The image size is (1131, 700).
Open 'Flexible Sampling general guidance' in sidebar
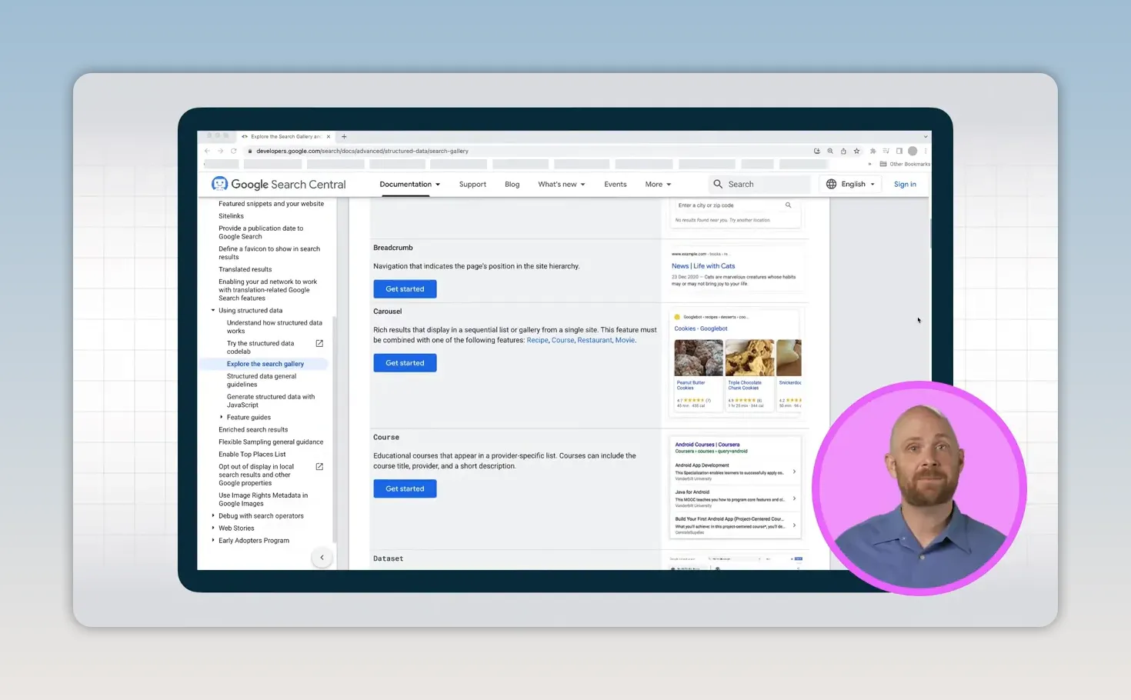[x=271, y=442]
